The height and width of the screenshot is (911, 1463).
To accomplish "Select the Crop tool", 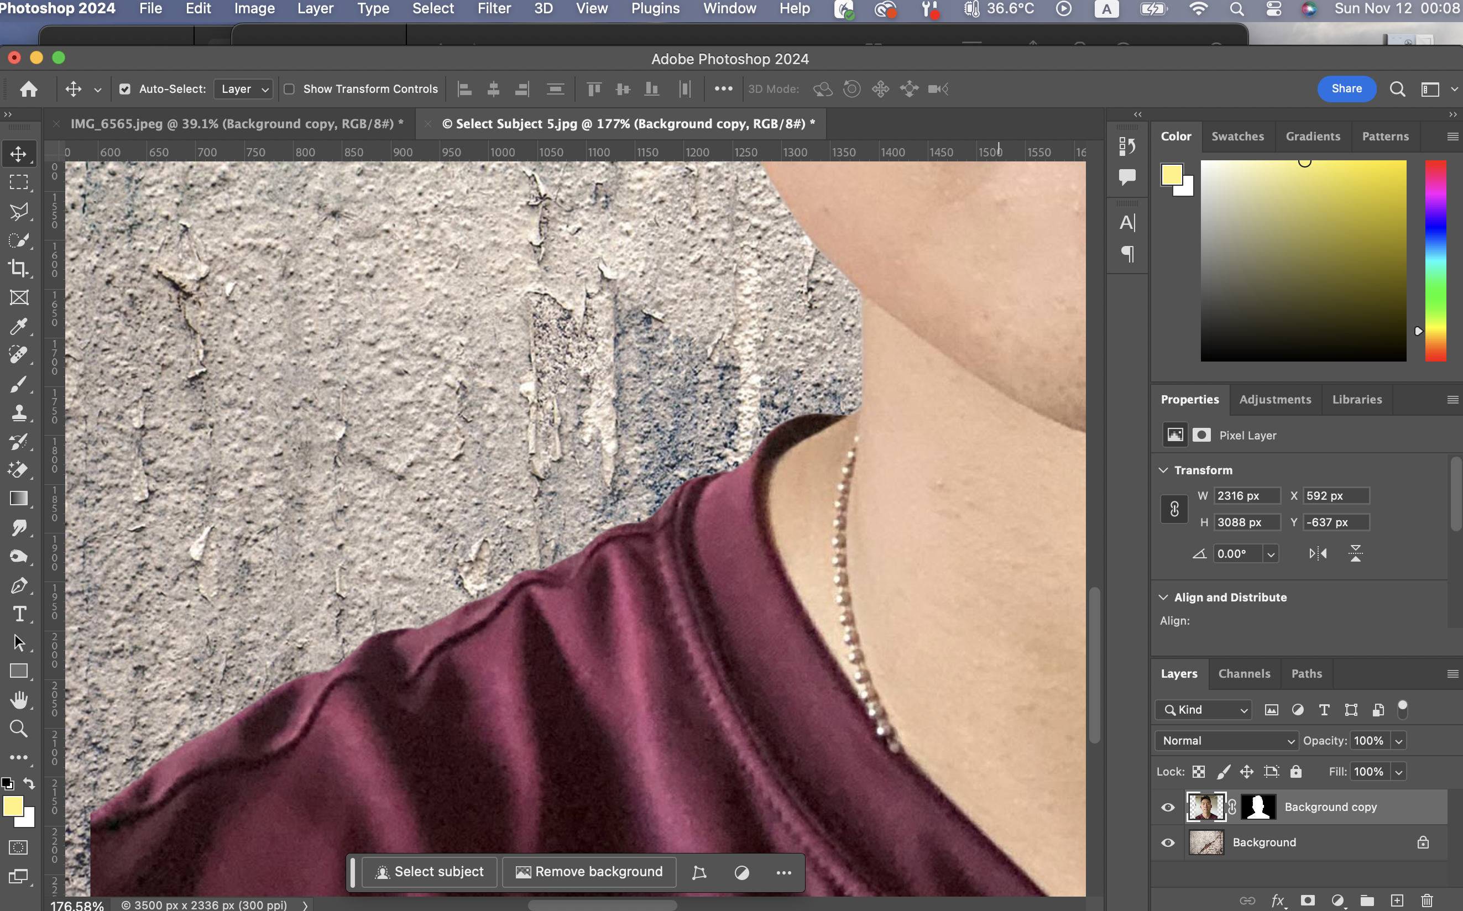I will pyautogui.click(x=19, y=269).
